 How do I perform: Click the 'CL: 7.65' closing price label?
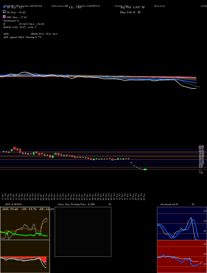pos(75,7)
